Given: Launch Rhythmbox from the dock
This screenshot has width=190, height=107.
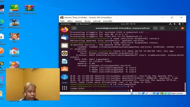Looking at the screenshot, I should tap(64, 53).
